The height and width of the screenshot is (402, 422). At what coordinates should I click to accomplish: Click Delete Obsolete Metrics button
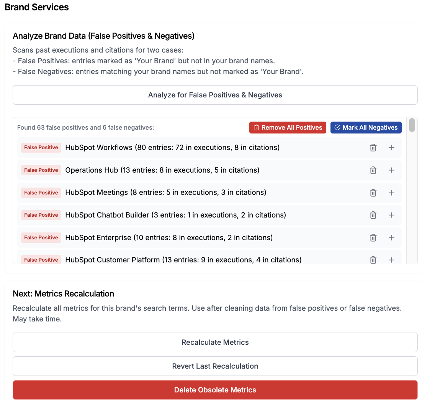[x=215, y=390]
